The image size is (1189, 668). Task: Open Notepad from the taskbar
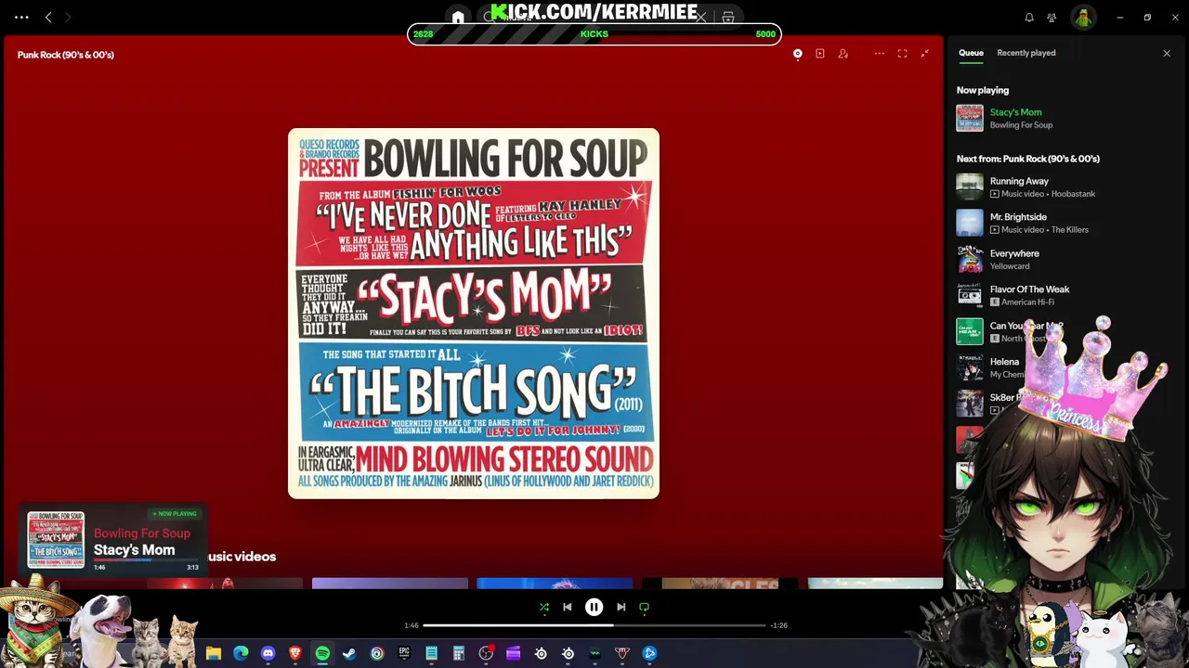click(431, 654)
